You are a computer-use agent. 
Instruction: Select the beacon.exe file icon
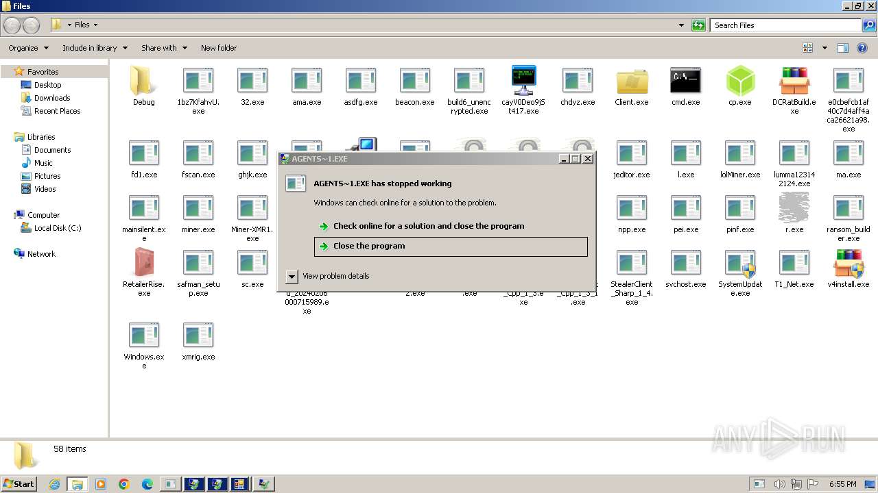pyautogui.click(x=415, y=81)
